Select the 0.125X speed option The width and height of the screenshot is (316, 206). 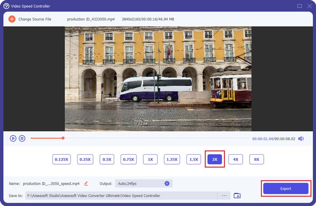[61, 159]
